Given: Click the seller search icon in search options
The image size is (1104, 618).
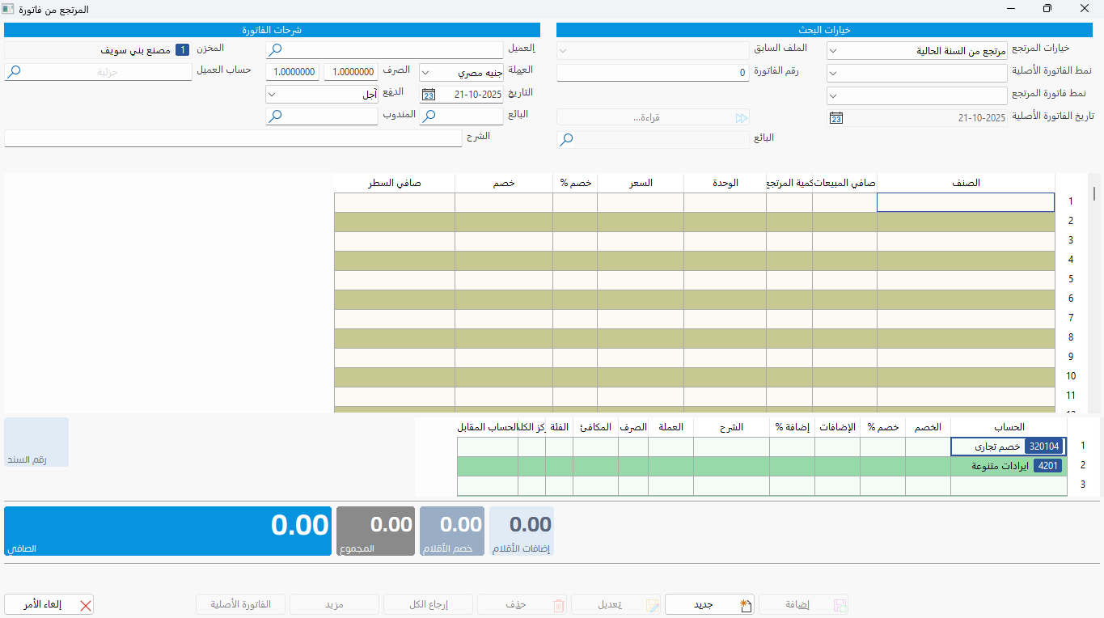Looking at the screenshot, I should pos(567,140).
